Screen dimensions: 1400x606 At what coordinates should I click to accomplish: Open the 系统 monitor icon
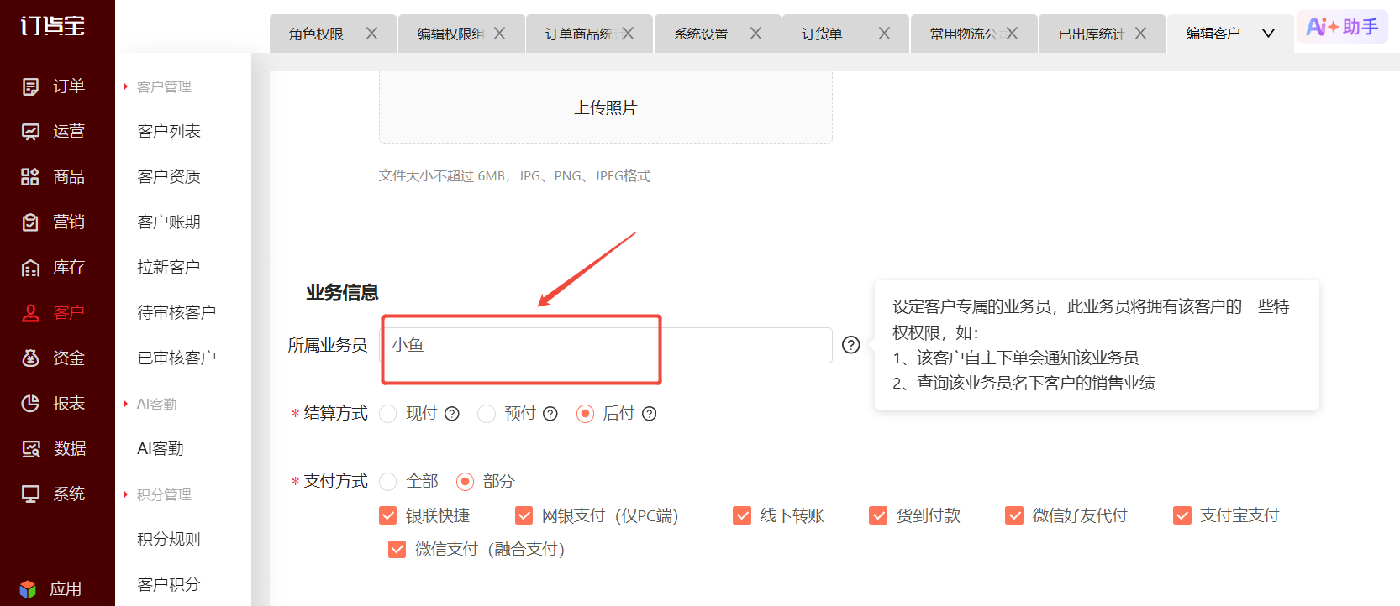30,494
